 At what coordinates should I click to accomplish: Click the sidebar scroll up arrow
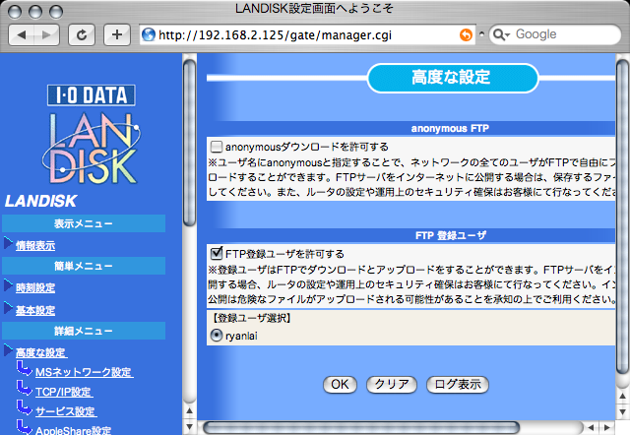(x=189, y=410)
